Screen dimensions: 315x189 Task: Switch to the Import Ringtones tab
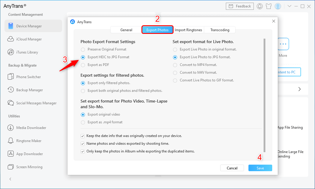(188, 30)
